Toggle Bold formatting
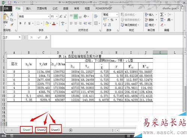This screenshot has height=138, width=187. tap(20, 23)
